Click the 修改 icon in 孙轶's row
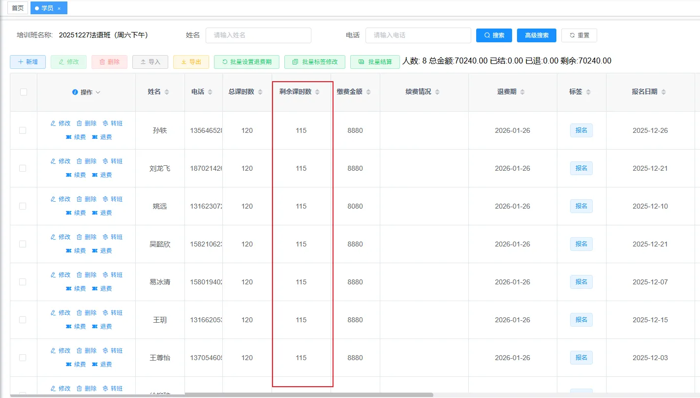Viewport: 700px width, 398px height. coord(53,123)
